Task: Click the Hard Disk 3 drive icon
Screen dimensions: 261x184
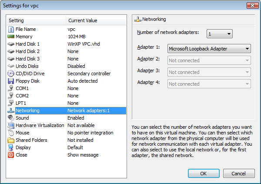Action: [11, 59]
